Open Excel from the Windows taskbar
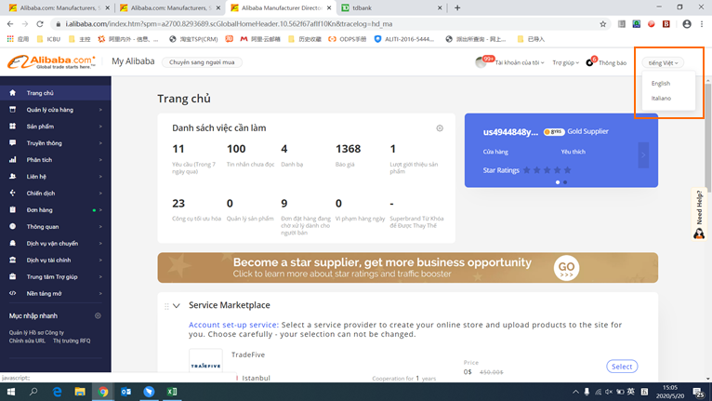This screenshot has width=712, height=401. coord(172,392)
